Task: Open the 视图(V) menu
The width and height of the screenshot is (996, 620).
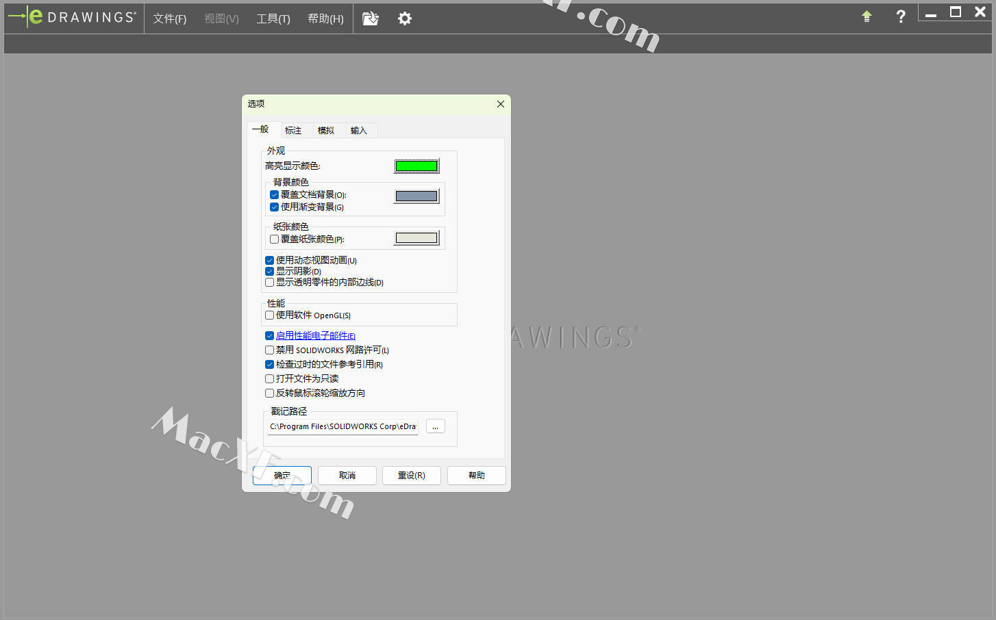Action: coord(221,18)
